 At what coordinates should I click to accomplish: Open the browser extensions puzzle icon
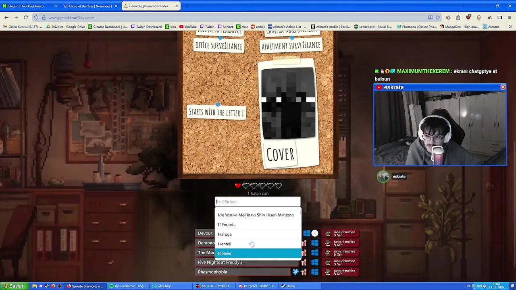458,17
